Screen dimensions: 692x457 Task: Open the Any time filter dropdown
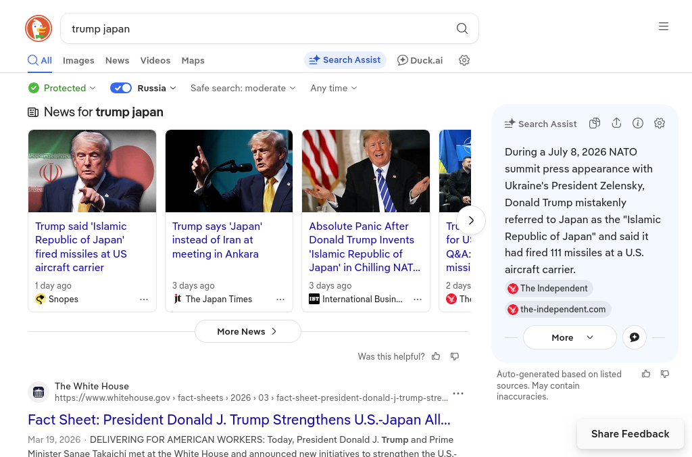tap(334, 88)
